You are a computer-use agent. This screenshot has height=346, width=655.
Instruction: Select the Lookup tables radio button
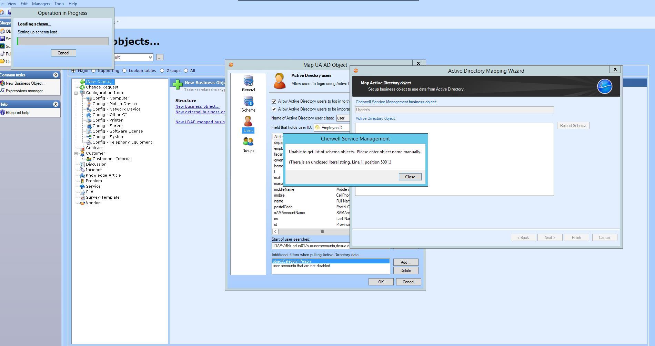coord(124,71)
